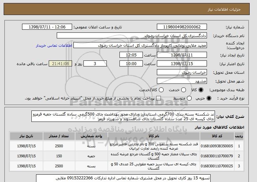
Task: Click the تعداد / مقدار column header
Action: 59,136
